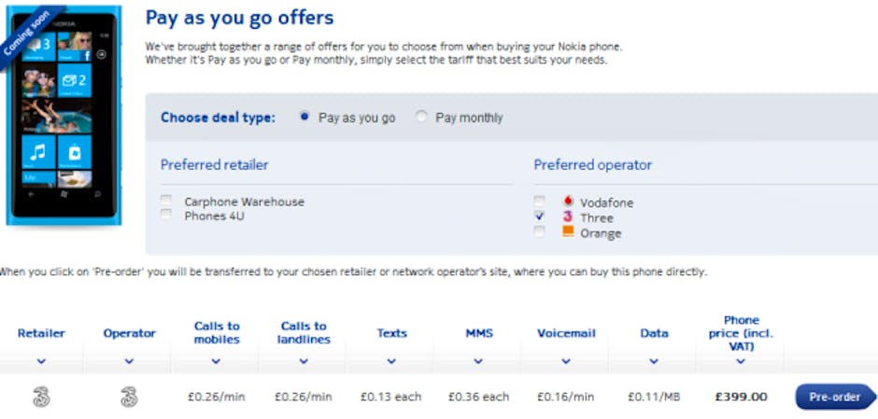
Task: Sort by Data column arrow
Action: 654,360
